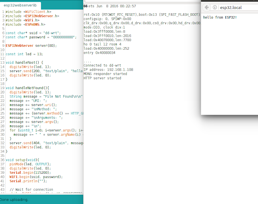This screenshot has height=204, width=258.
Task: Click the browser back arrow button
Action: (207, 7)
